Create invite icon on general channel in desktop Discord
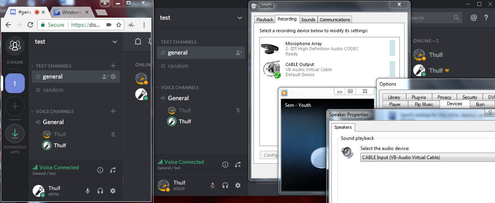The width and height of the screenshot is (495, 203). [x=239, y=53]
